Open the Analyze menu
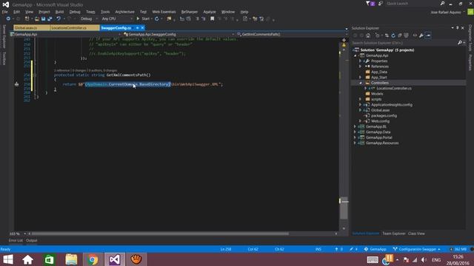Viewport: 474px width, 266px height. (x=210, y=12)
